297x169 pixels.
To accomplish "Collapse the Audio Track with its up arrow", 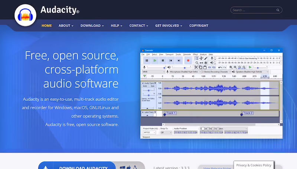I will (x=147, y=108).
